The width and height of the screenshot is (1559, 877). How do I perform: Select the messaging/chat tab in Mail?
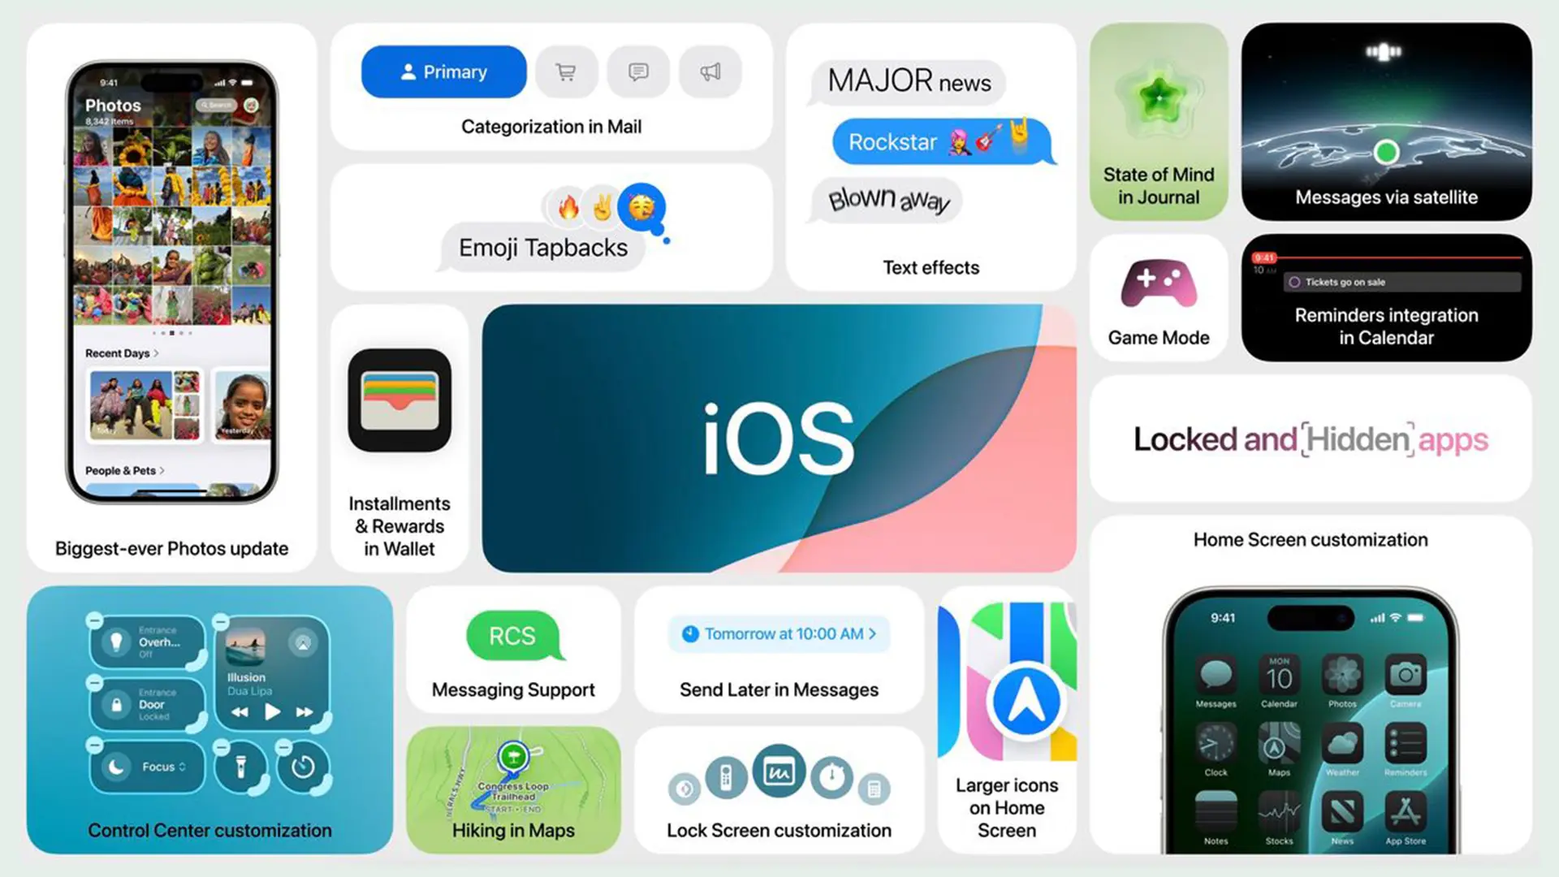637,71
